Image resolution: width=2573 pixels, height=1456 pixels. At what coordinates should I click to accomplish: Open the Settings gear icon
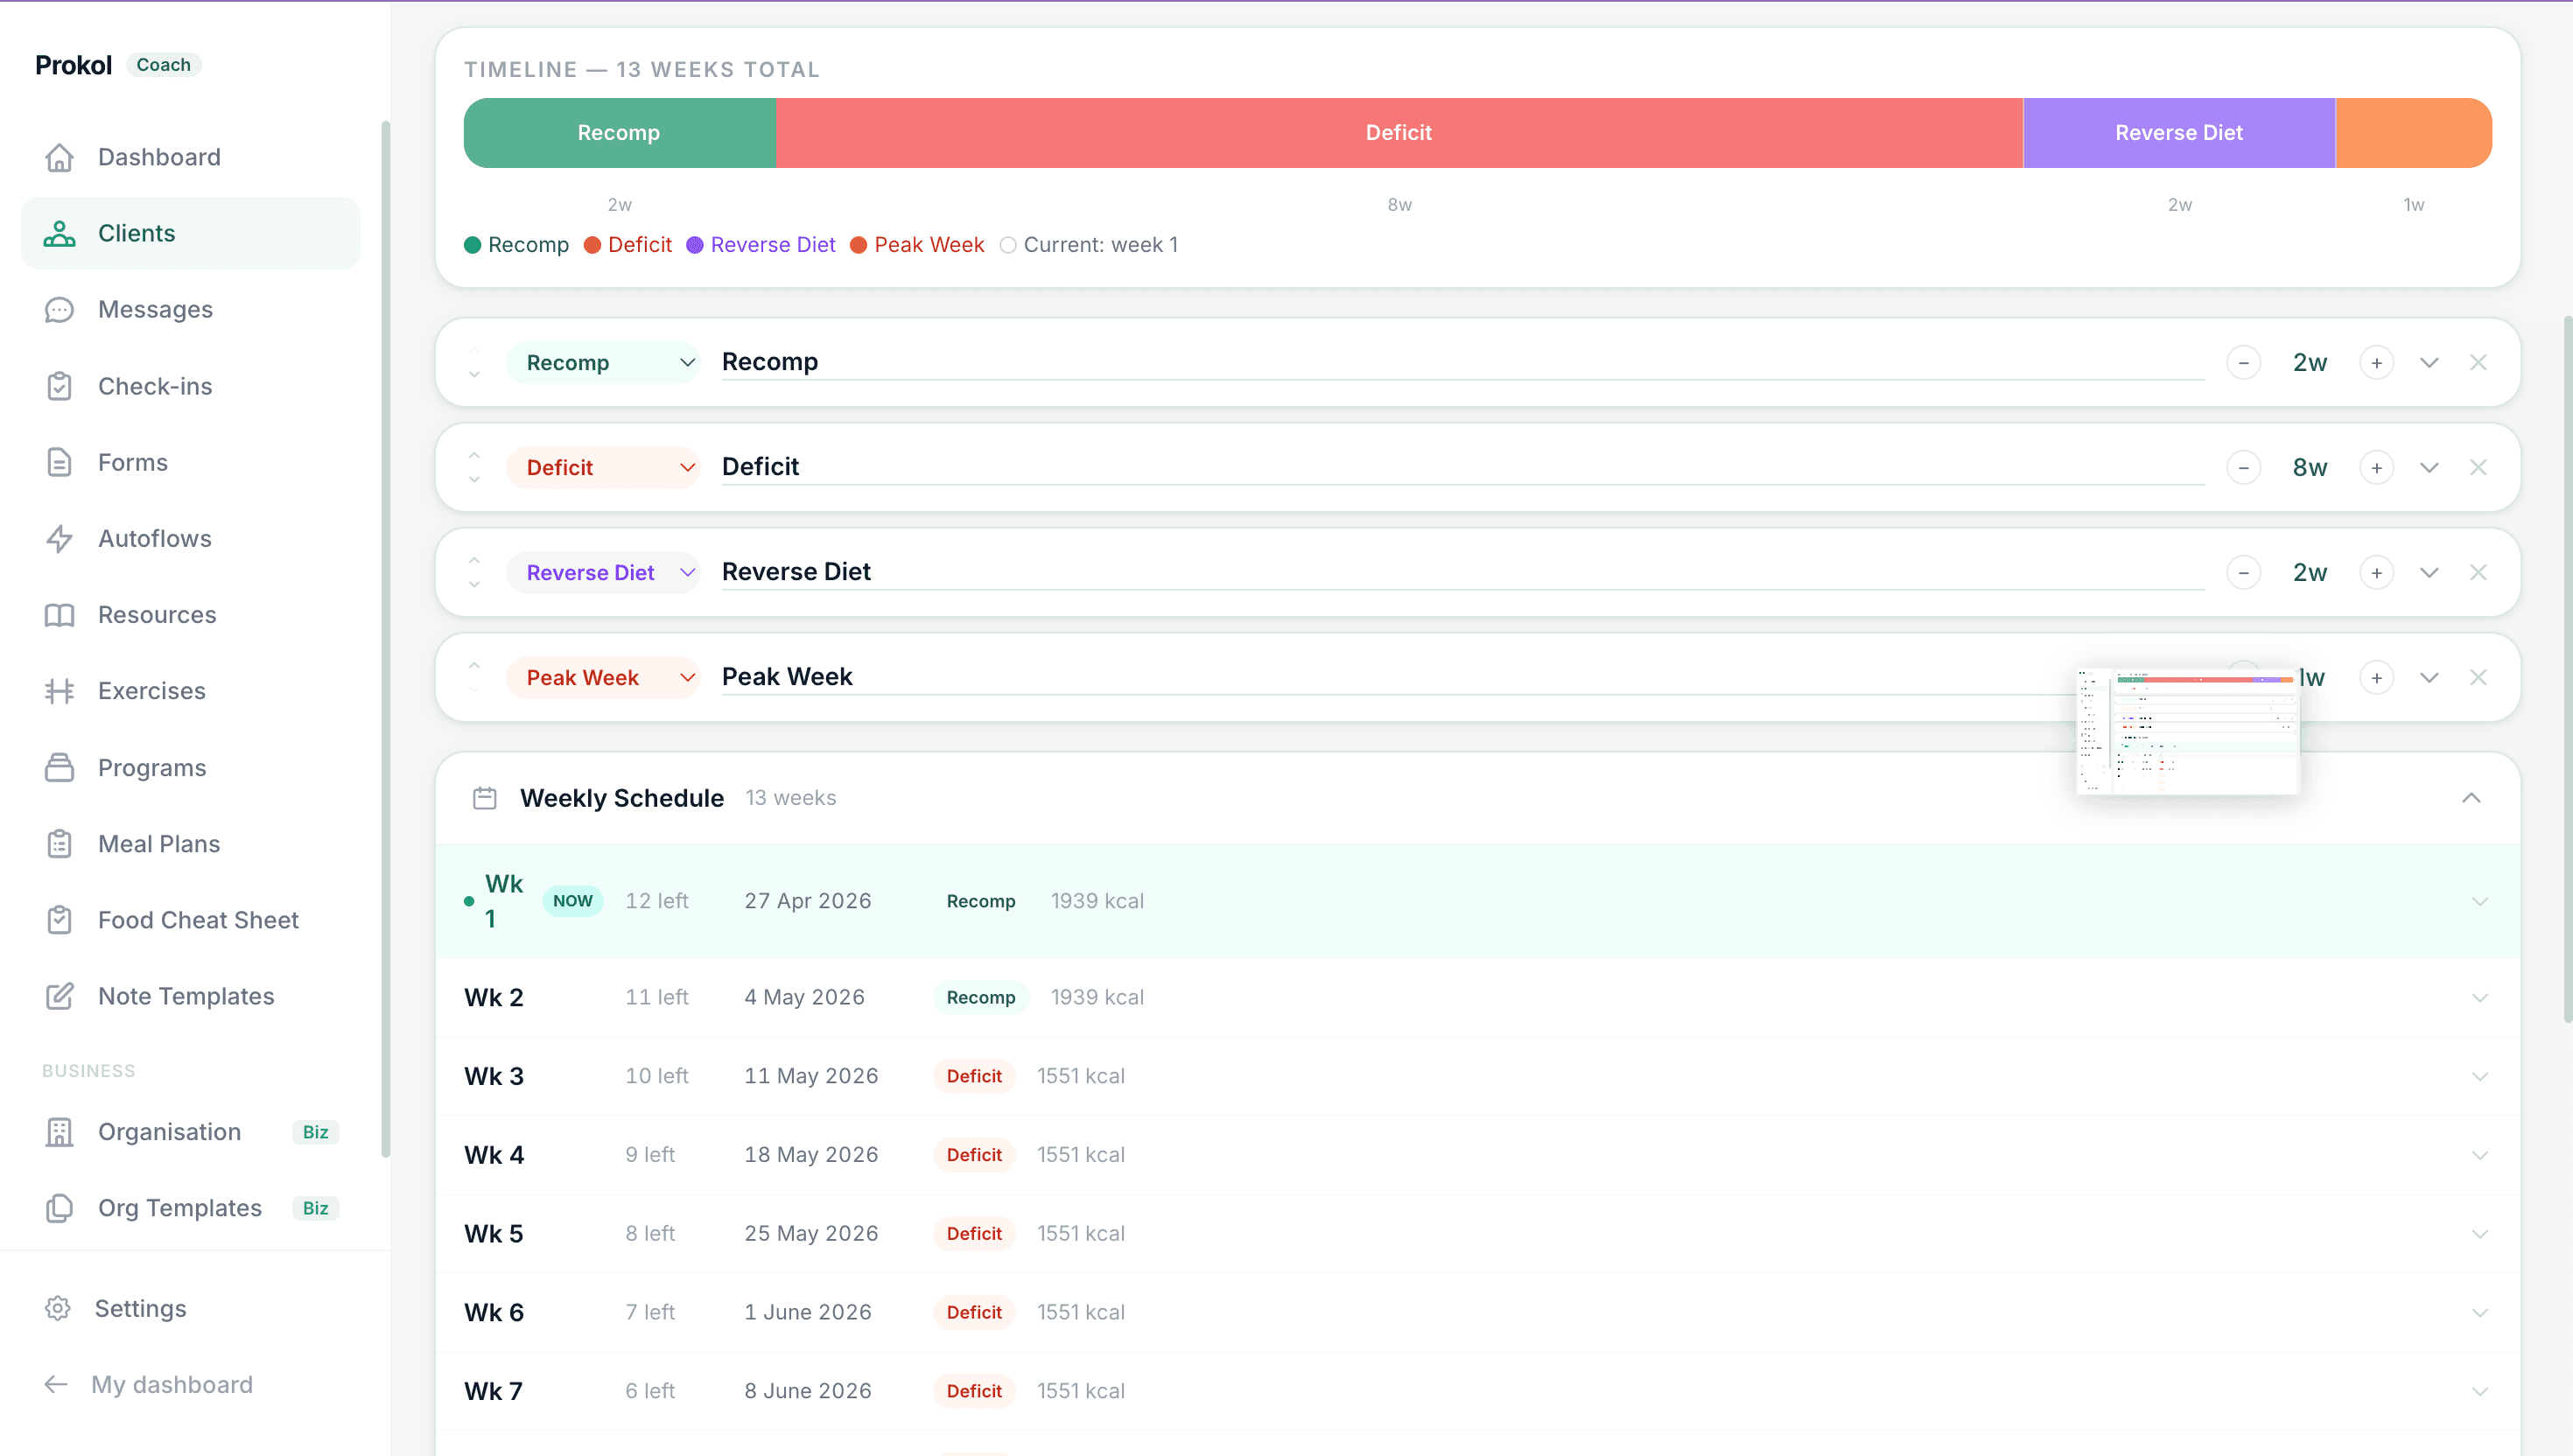pos(58,1308)
